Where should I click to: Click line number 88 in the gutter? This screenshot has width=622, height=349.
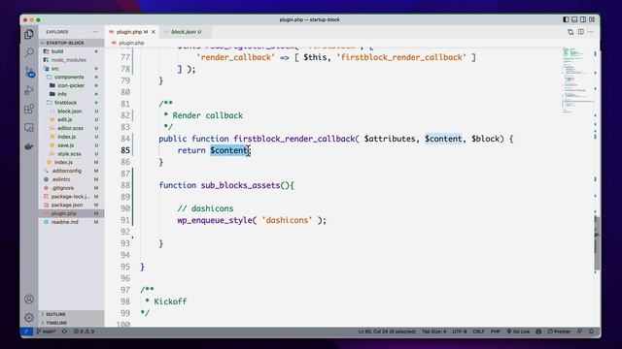pyautogui.click(x=125, y=185)
